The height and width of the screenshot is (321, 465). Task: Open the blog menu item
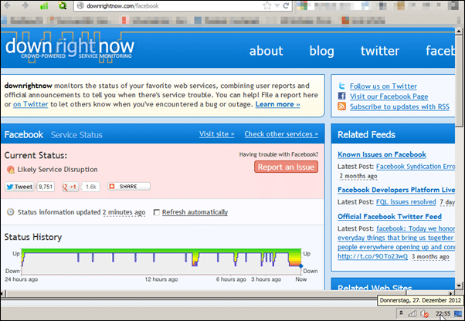coord(322,51)
